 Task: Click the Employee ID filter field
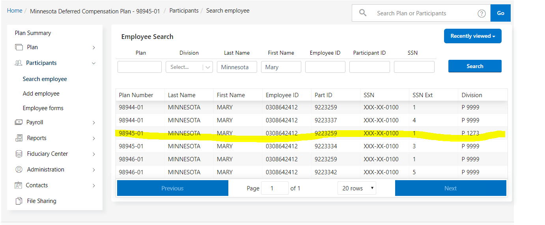[x=325, y=67]
